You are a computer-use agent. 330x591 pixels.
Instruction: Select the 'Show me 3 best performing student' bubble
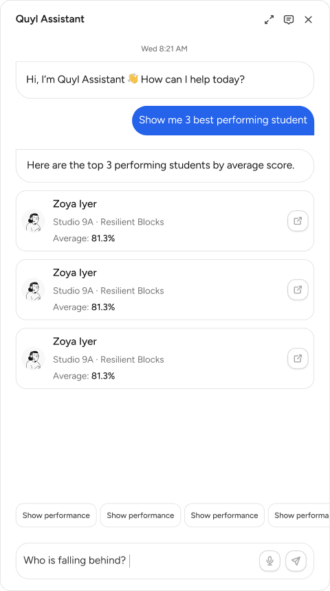pyautogui.click(x=223, y=120)
